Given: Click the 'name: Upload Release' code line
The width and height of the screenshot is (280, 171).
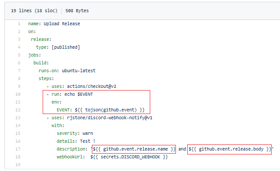Looking at the screenshot, I should 54,24.
